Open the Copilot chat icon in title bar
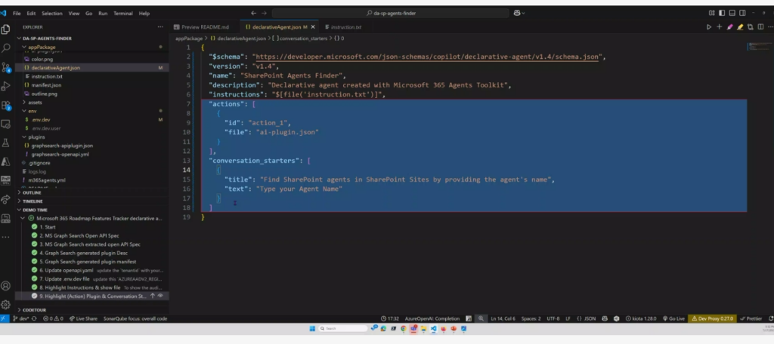The height and width of the screenshot is (344, 774). (519, 14)
